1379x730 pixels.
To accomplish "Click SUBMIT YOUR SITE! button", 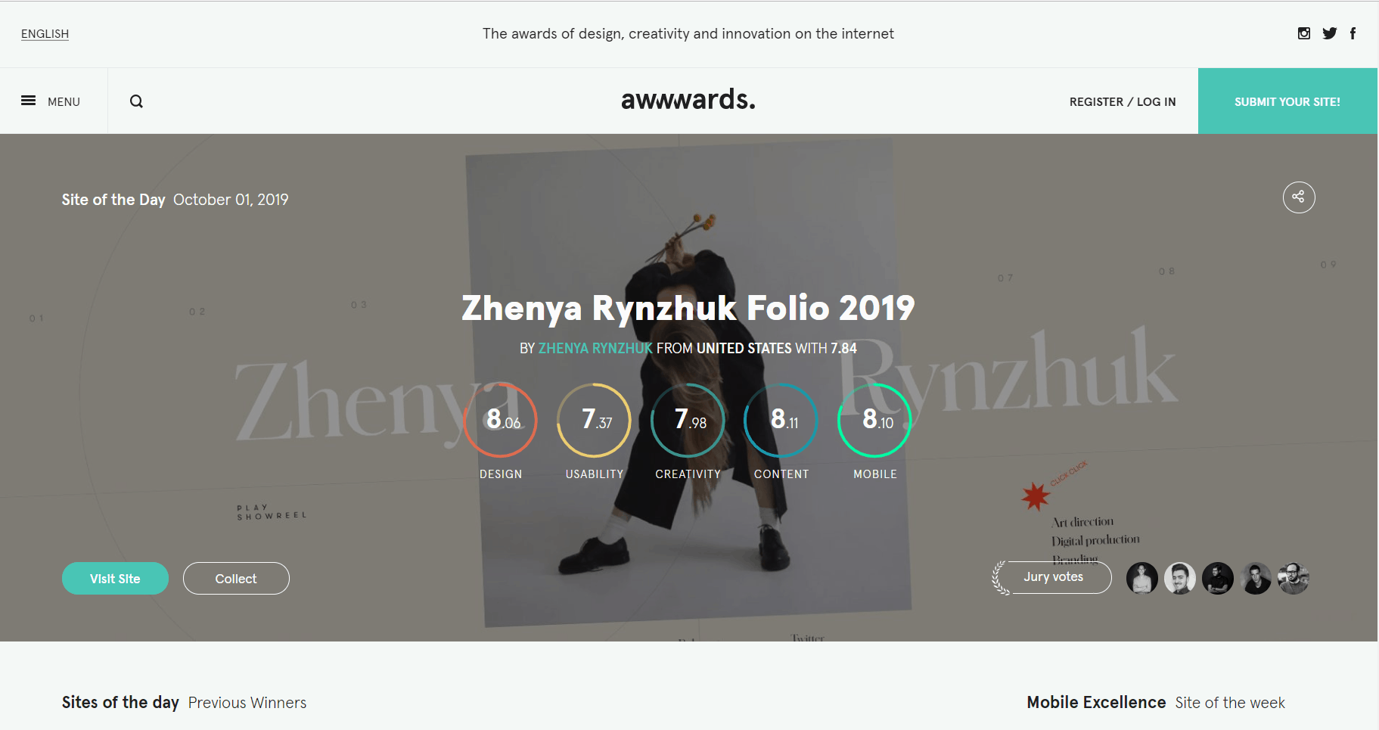I will point(1287,101).
